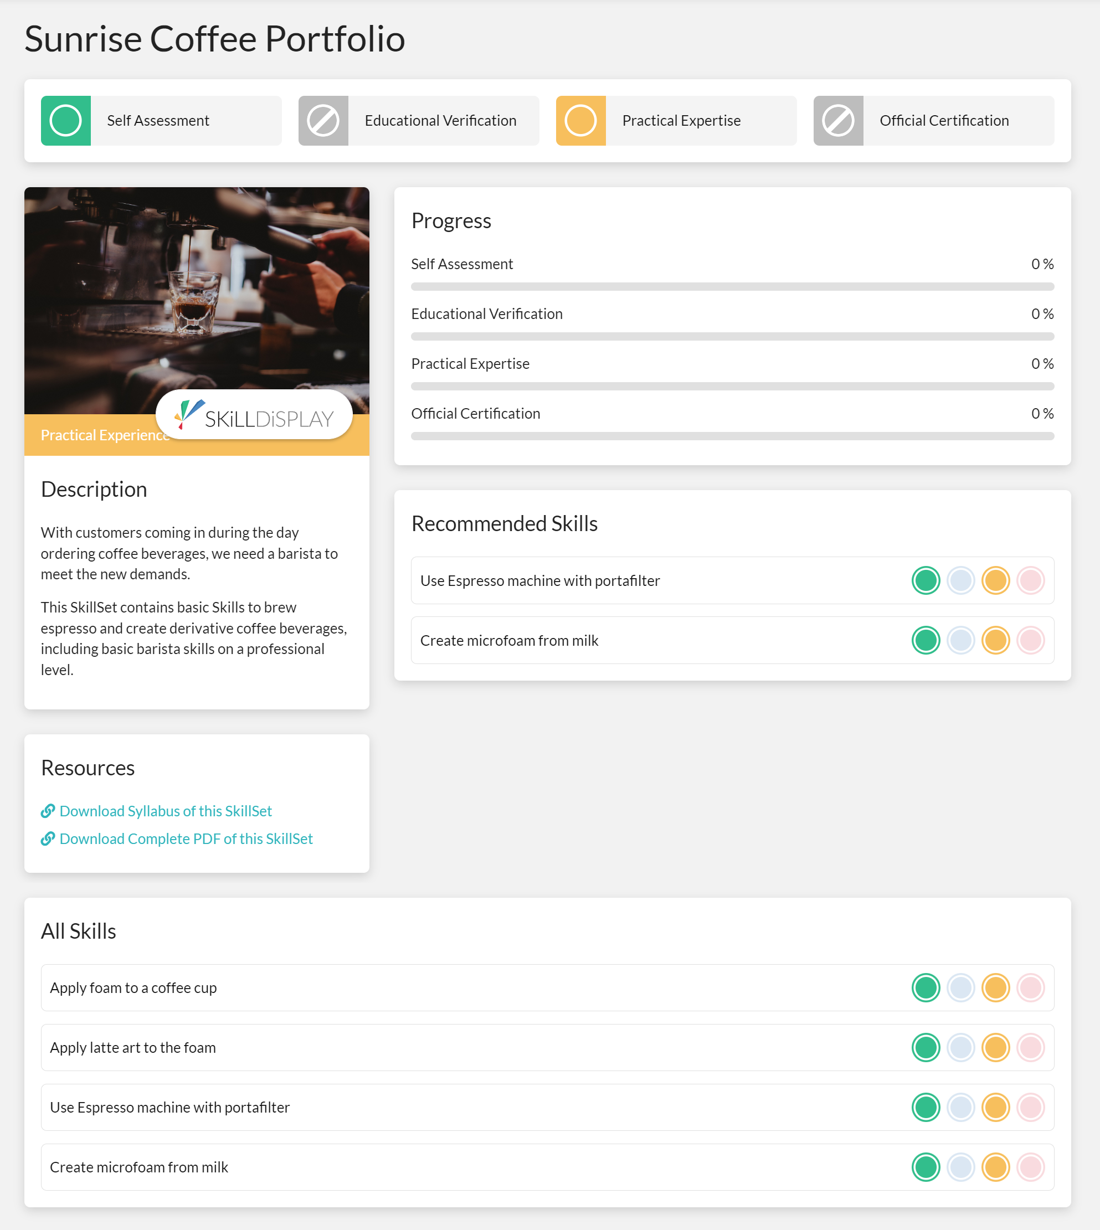The height and width of the screenshot is (1230, 1100).
Task: Click green circle for Apply foam to coffee cup
Action: pyautogui.click(x=926, y=987)
